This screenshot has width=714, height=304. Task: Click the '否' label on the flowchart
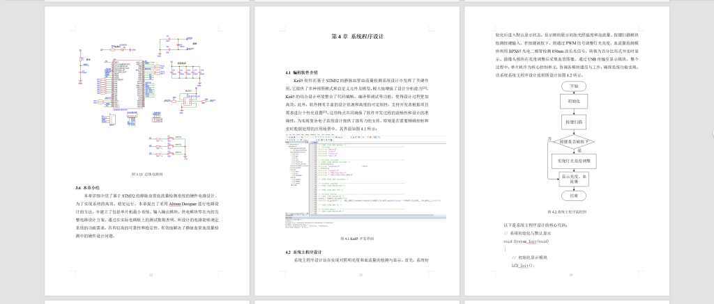pyautogui.click(x=549, y=138)
